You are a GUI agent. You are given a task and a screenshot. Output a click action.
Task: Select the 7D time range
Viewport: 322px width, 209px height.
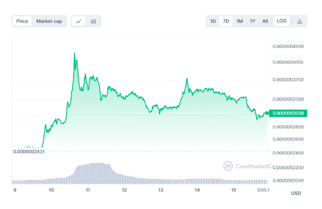point(226,21)
